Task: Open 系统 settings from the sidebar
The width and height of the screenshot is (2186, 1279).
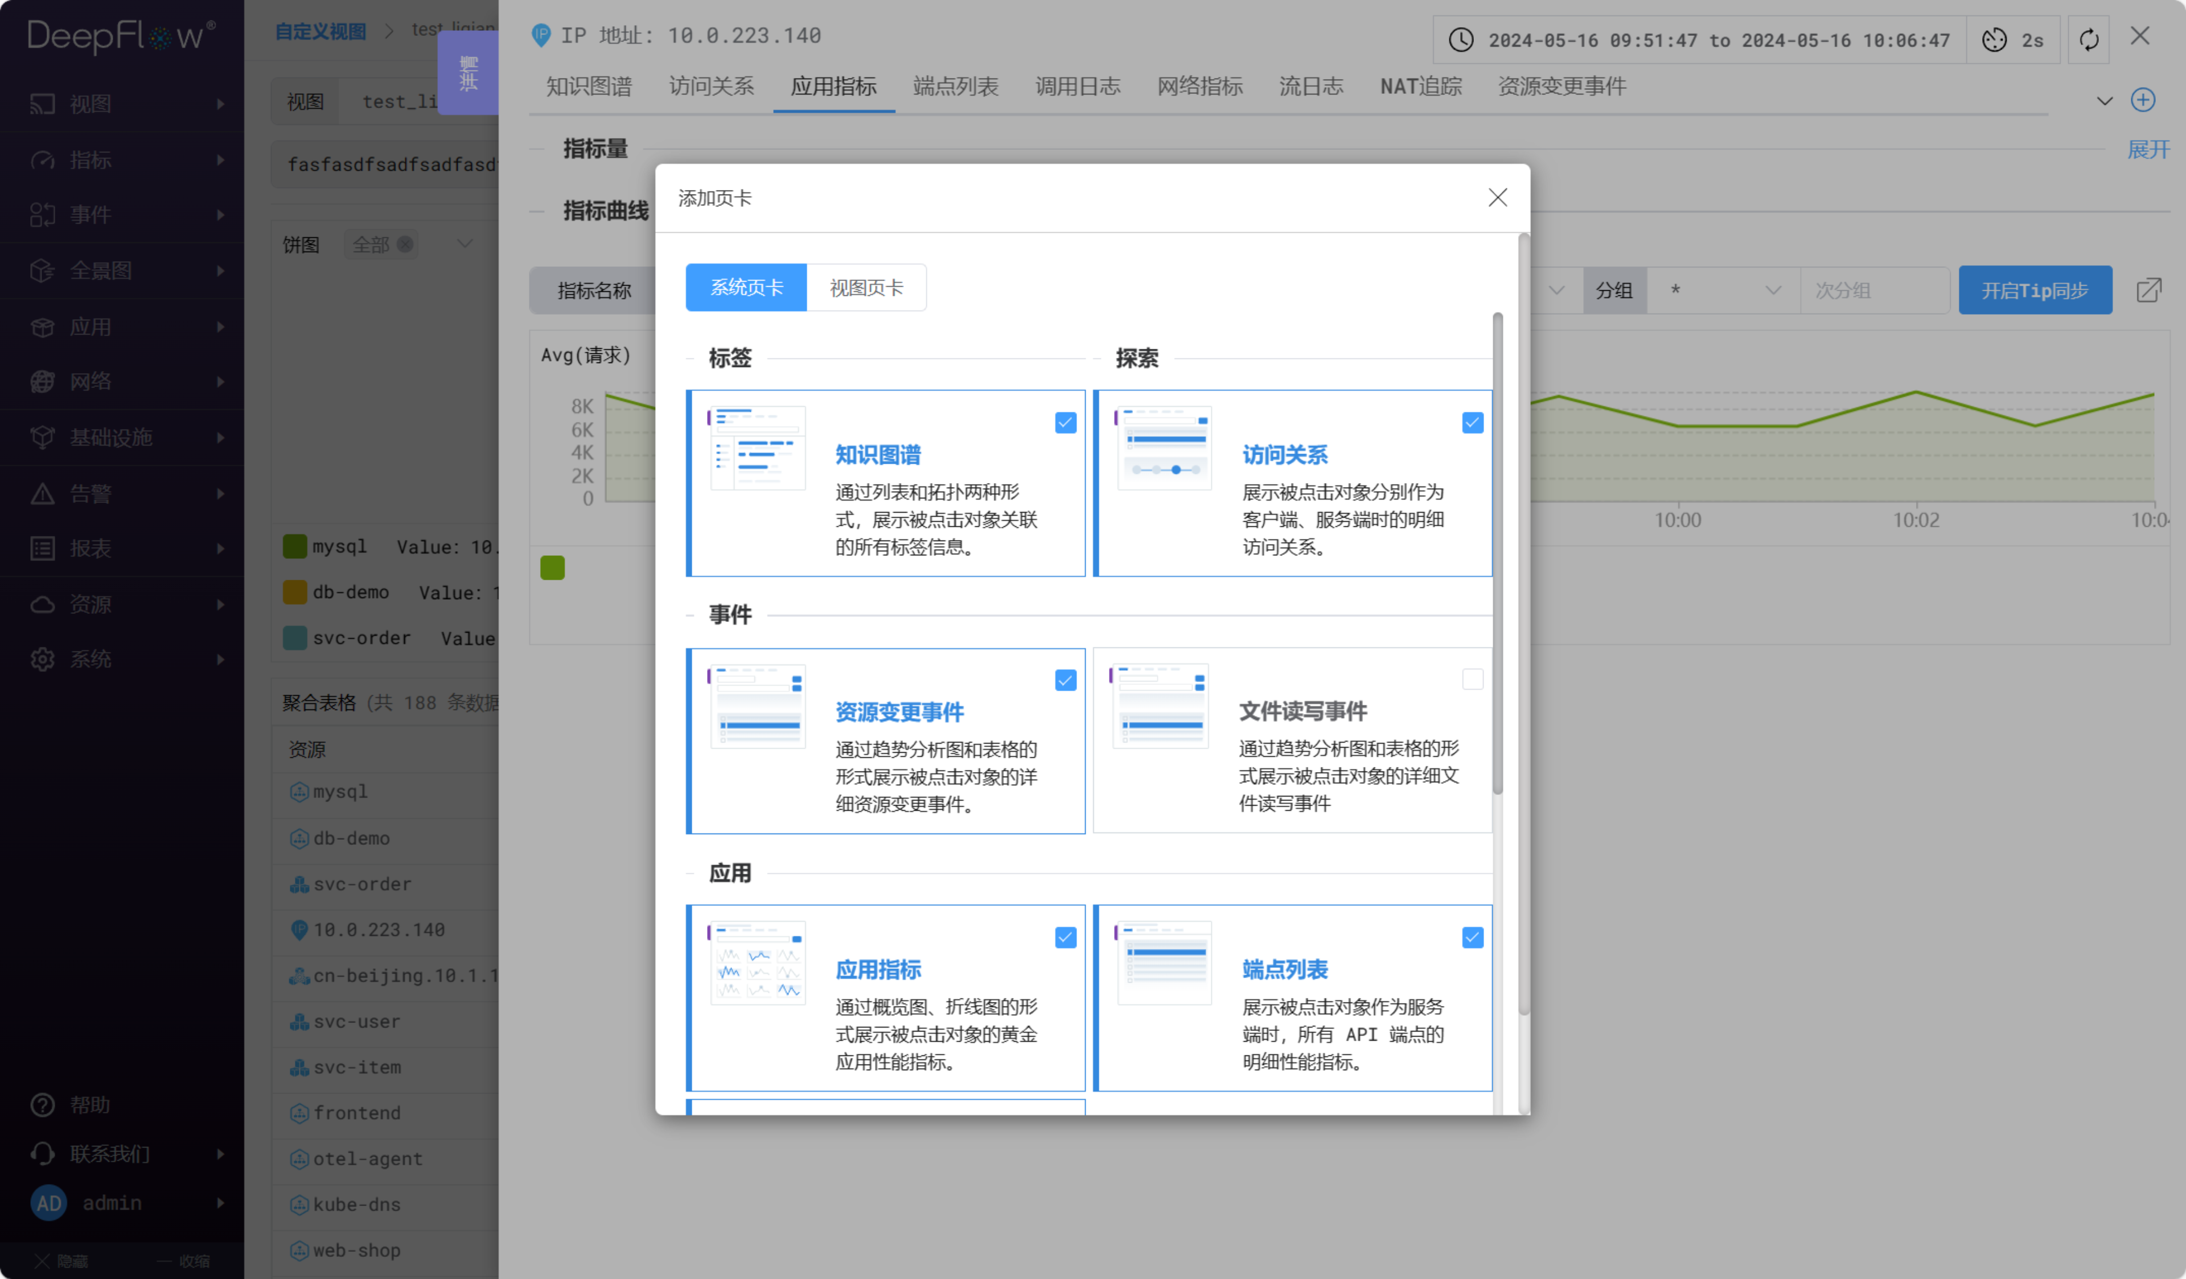Action: (x=90, y=659)
